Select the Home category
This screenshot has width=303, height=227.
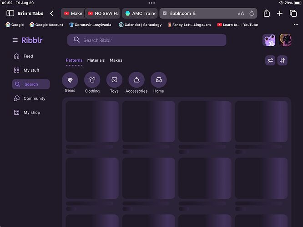159,83
